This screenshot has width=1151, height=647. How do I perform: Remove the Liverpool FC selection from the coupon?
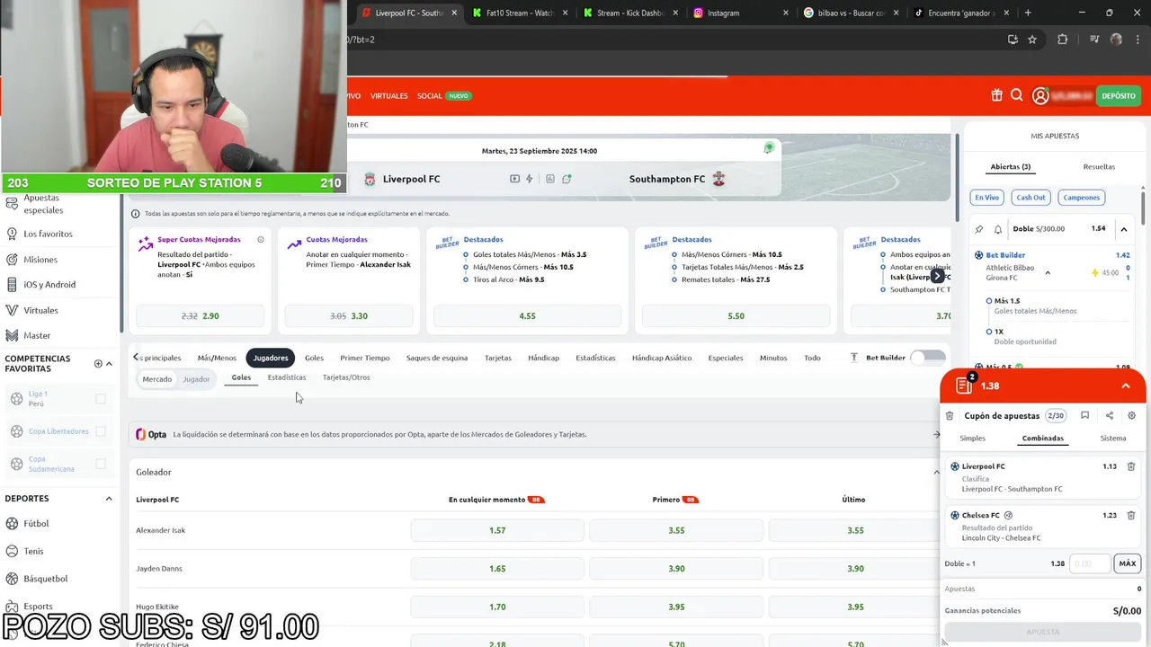click(1131, 466)
